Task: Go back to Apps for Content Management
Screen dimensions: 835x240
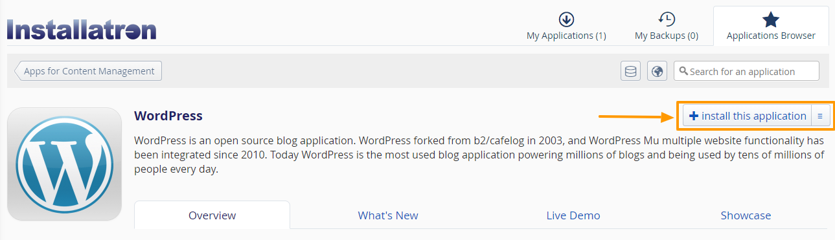Action: [88, 71]
